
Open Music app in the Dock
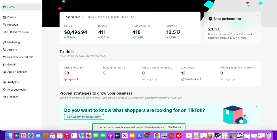[67, 136]
